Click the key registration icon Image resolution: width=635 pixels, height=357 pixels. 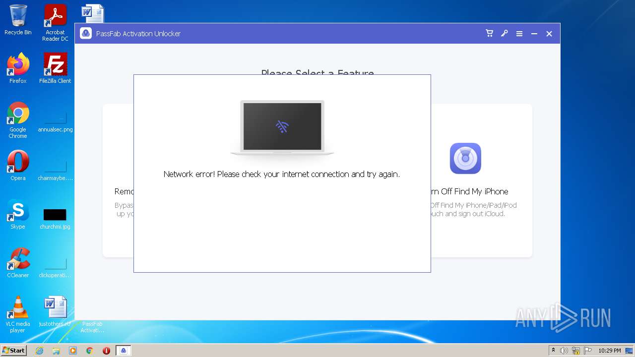[504, 34]
